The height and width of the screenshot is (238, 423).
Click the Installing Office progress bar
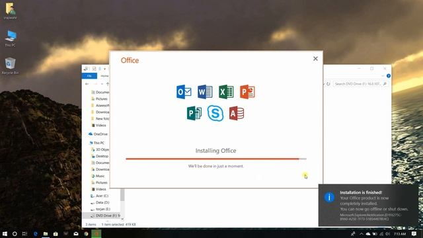[x=216, y=159]
